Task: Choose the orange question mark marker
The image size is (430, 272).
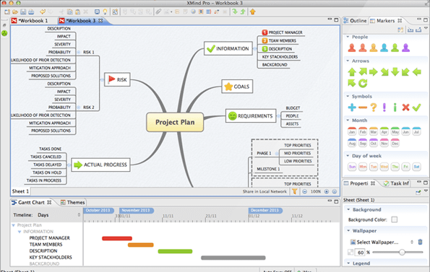Action: pos(373,108)
